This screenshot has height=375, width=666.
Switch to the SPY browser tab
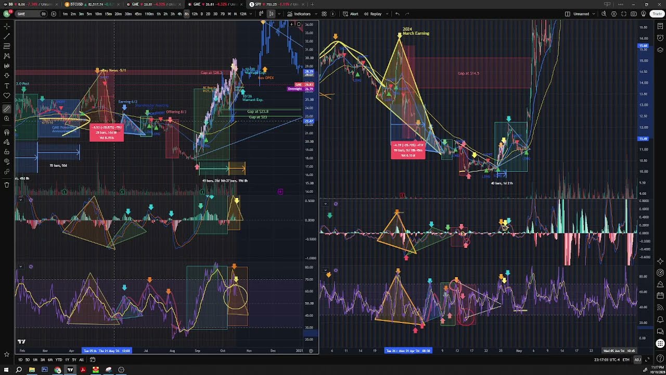pos(278,4)
